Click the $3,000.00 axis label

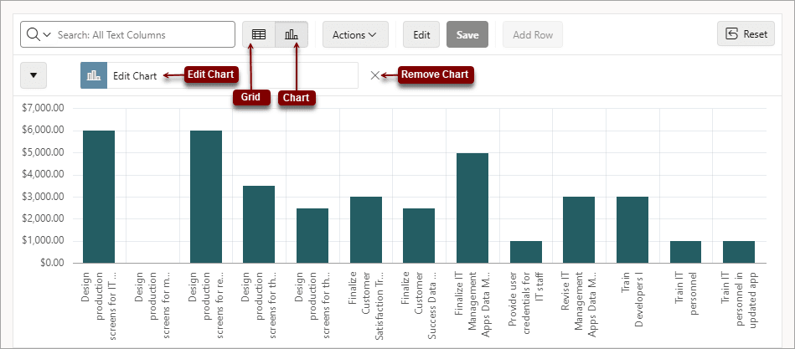click(43, 197)
